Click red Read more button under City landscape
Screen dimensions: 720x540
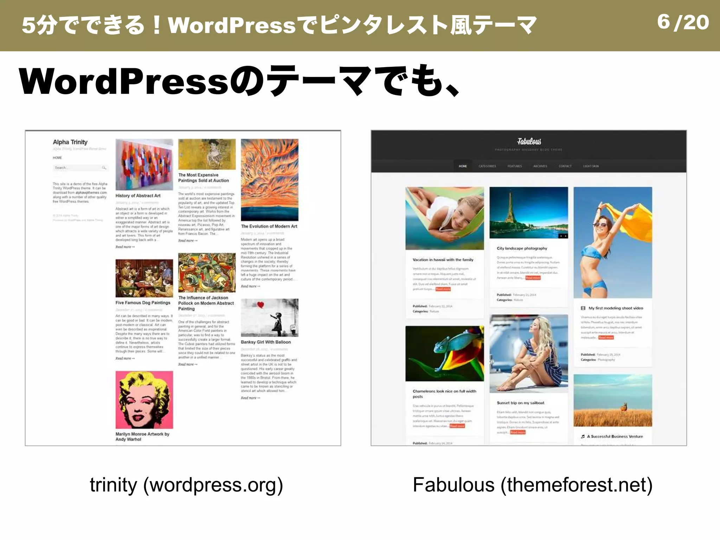(533, 278)
